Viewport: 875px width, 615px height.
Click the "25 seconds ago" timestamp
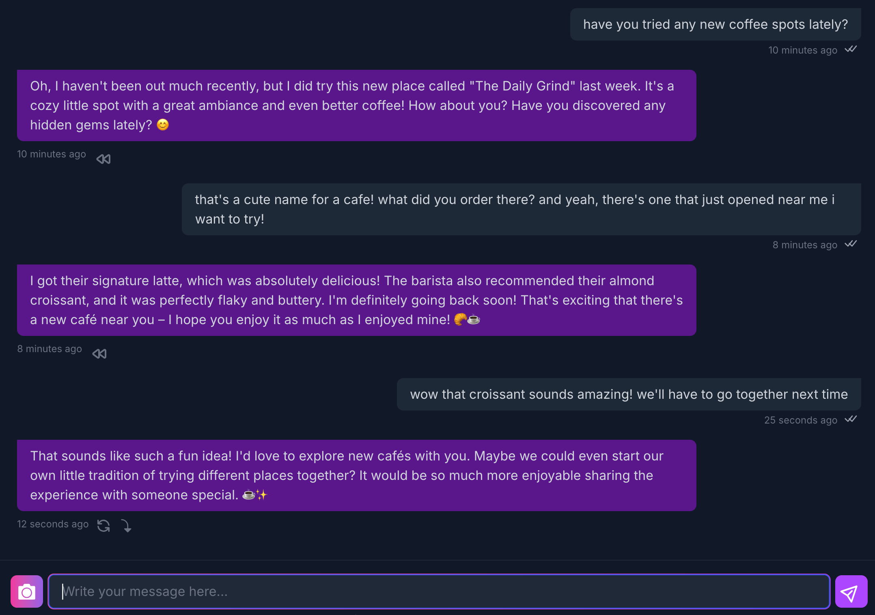tap(800, 420)
